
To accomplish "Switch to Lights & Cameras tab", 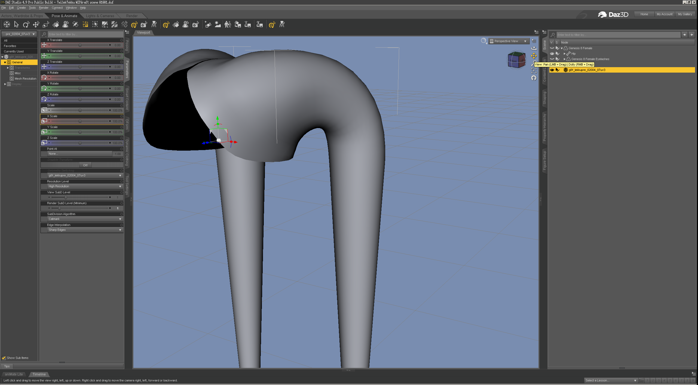I will tap(100, 16).
